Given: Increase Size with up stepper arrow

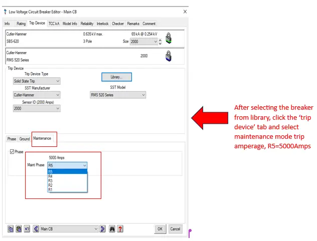Looking at the screenshot, I should click(160, 40).
